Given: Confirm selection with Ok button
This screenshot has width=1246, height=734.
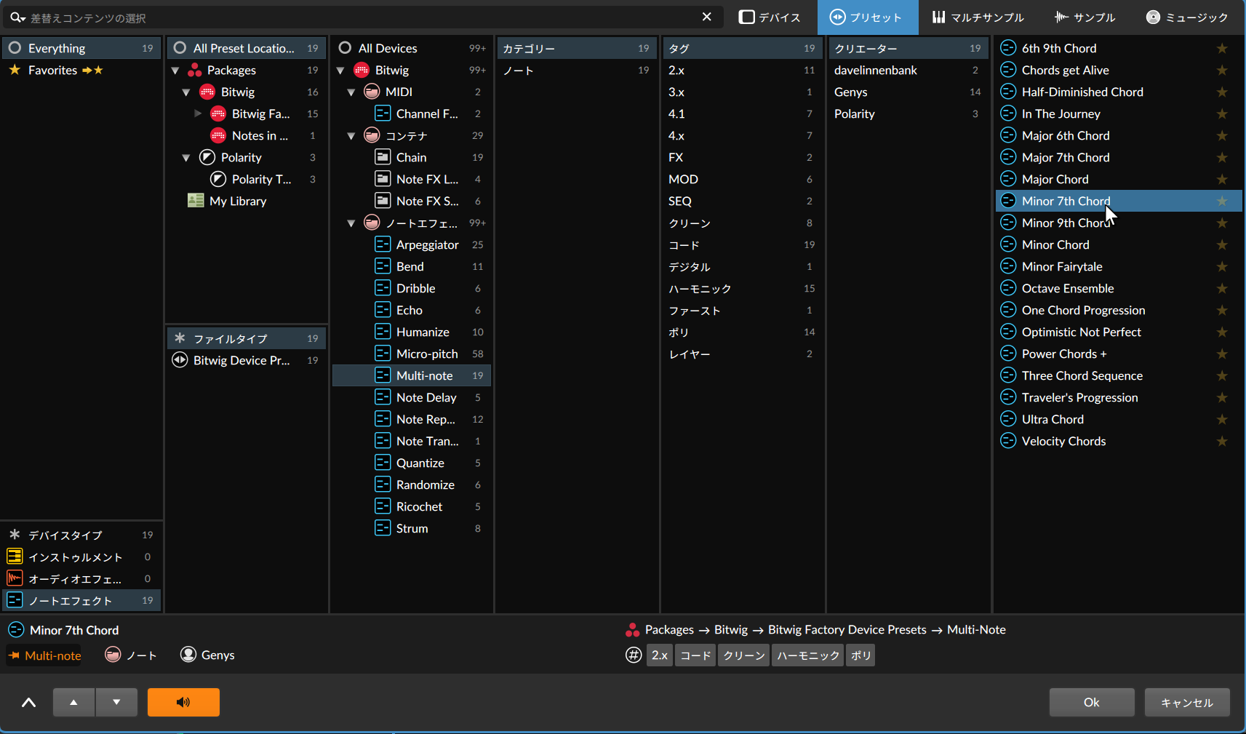Looking at the screenshot, I should coord(1092,702).
